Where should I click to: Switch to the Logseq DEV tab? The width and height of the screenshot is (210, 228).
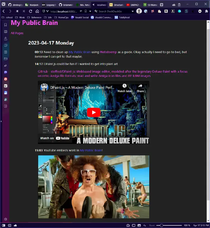click(49, 5)
